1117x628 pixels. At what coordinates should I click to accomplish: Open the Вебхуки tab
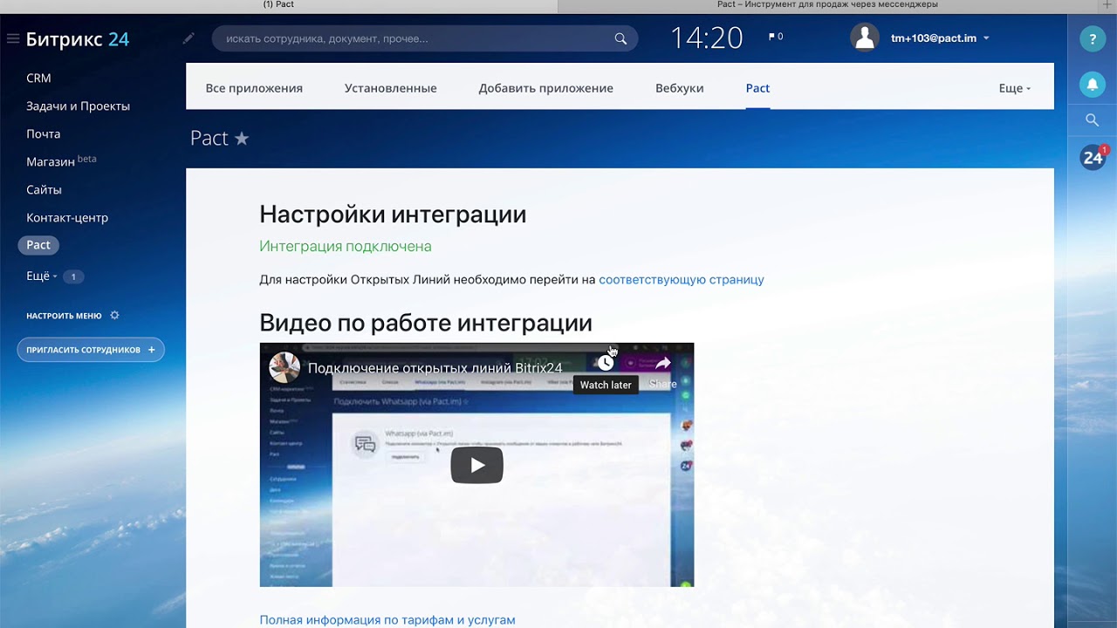[679, 88]
